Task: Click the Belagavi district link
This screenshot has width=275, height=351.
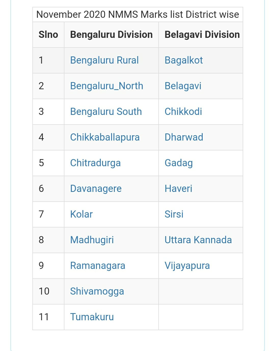Action: (x=183, y=86)
